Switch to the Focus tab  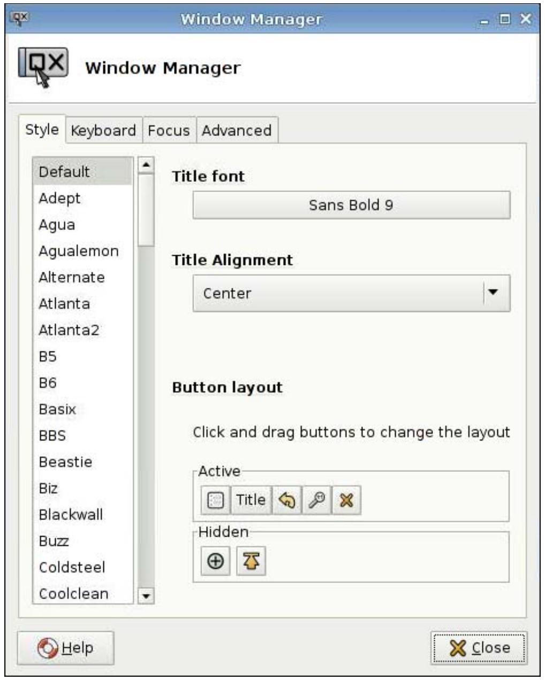click(x=169, y=131)
